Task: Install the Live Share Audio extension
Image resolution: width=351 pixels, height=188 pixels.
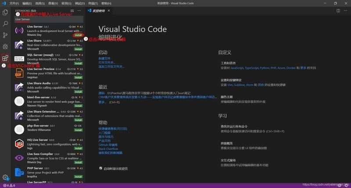Action: 79,92
